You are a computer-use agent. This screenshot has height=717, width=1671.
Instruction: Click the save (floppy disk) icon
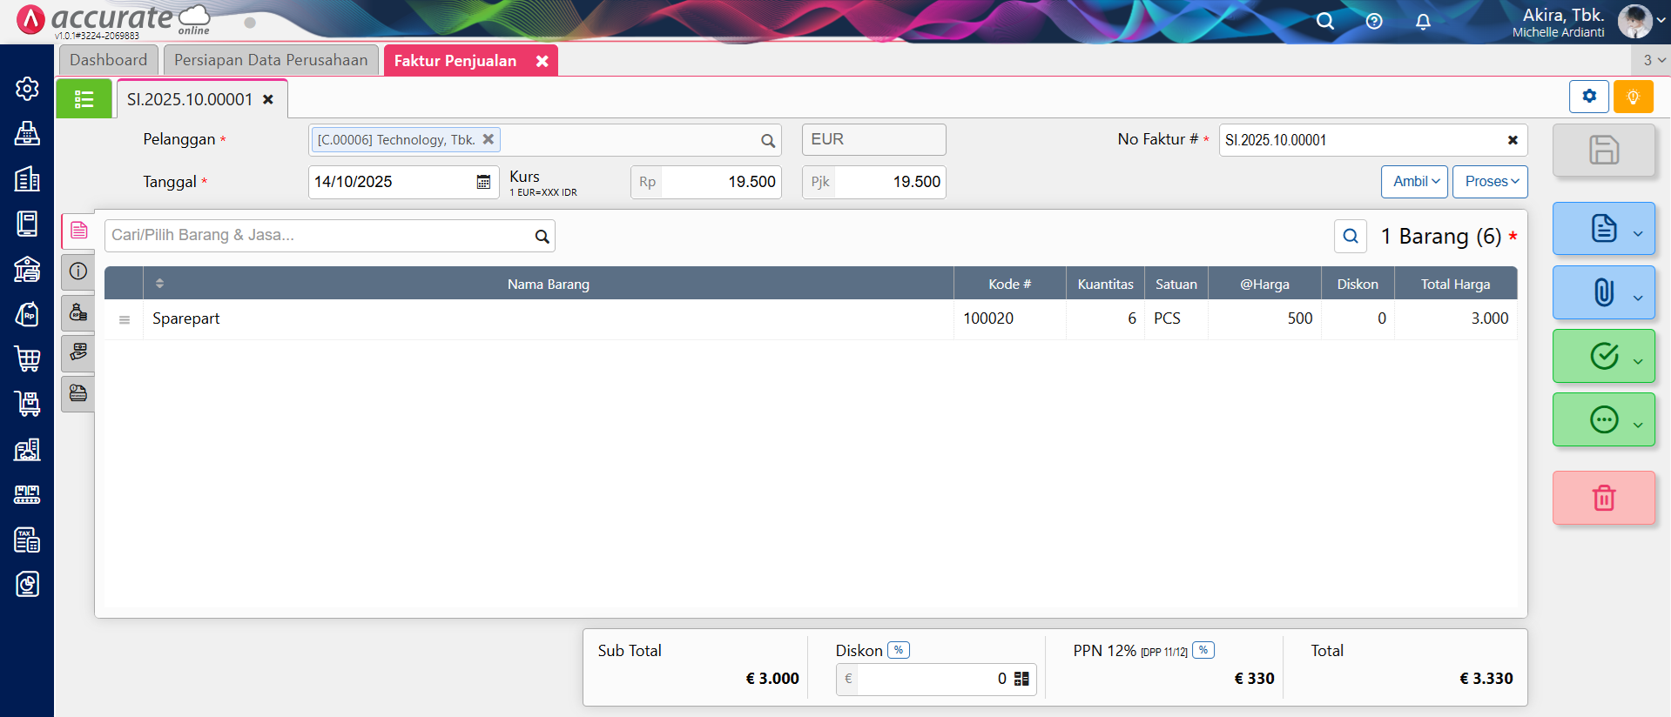pos(1603,150)
